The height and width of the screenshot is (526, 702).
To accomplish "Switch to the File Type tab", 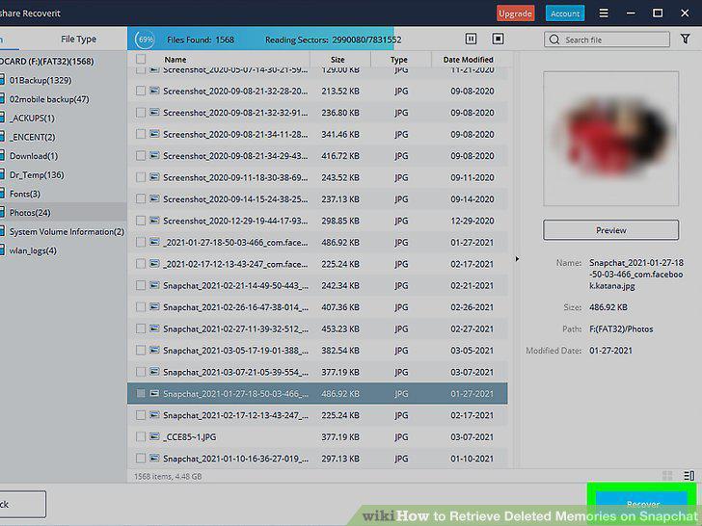I will pyautogui.click(x=78, y=39).
